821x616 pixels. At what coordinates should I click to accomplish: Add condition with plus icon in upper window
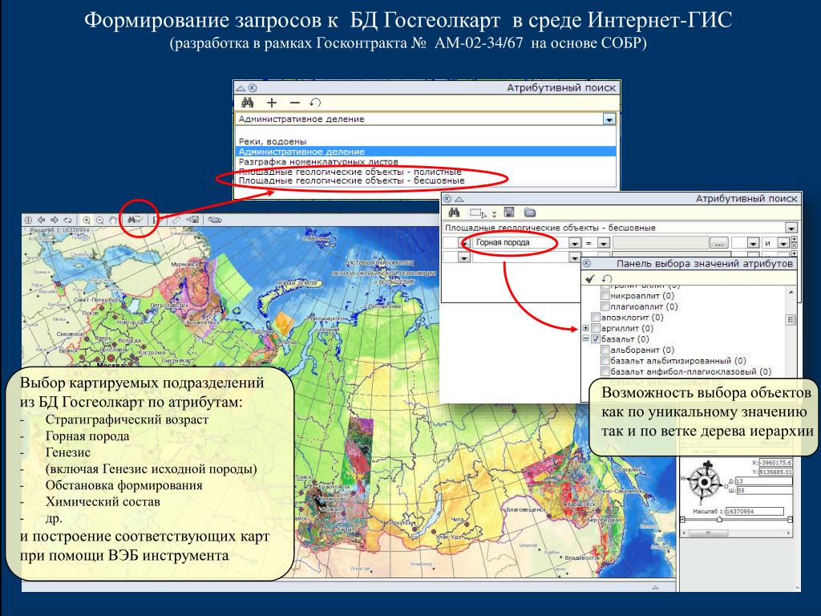coord(271,103)
